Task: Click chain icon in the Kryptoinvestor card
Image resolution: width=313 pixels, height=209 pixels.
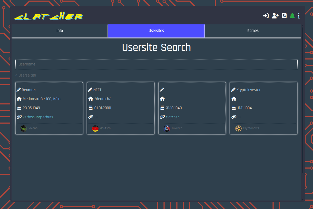Action: click(x=234, y=117)
